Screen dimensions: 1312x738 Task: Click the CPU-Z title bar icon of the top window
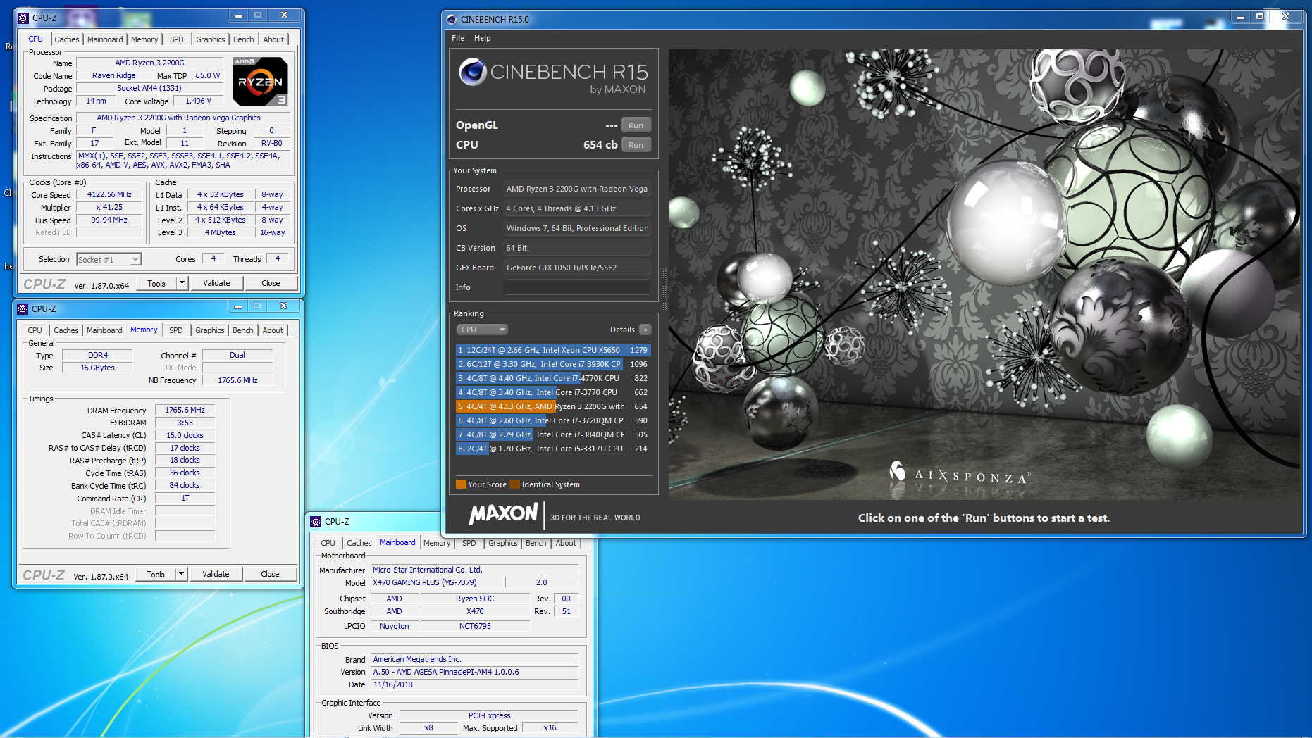(x=23, y=18)
